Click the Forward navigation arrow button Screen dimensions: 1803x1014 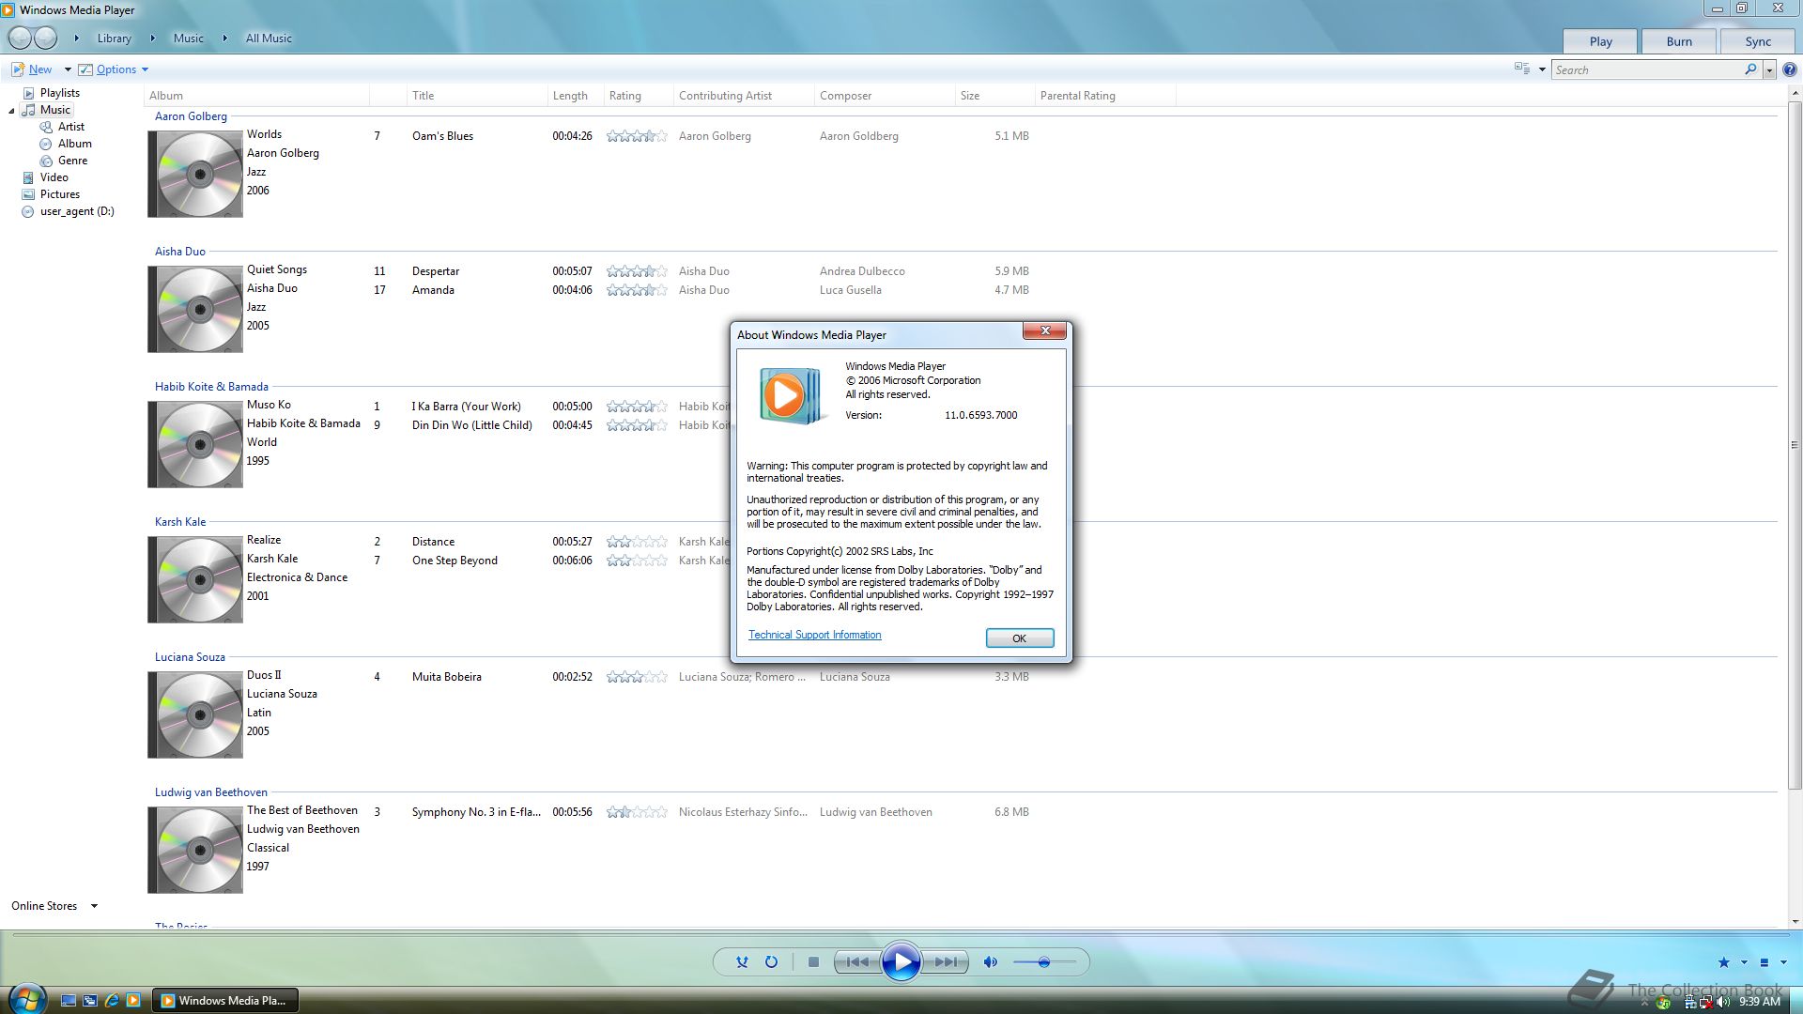(46, 38)
